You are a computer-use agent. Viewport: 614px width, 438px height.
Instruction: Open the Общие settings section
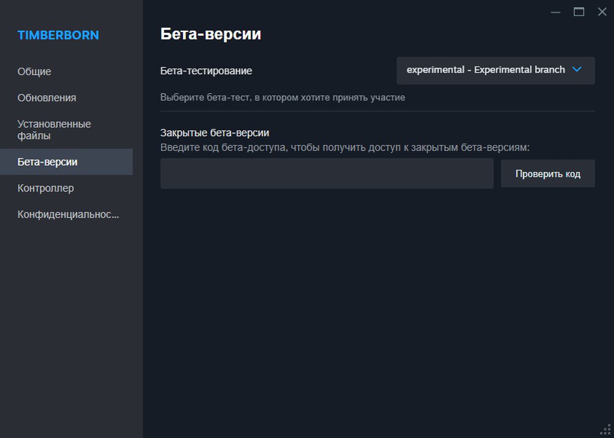click(34, 72)
